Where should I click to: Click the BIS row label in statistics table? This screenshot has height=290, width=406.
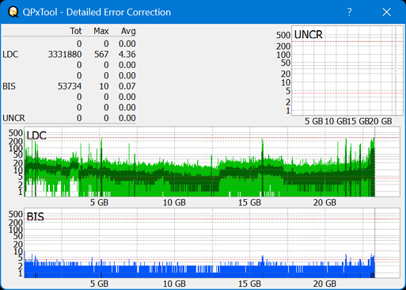(x=9, y=86)
